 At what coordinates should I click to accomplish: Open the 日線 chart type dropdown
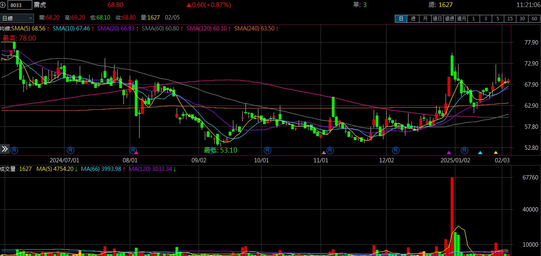click(17, 18)
